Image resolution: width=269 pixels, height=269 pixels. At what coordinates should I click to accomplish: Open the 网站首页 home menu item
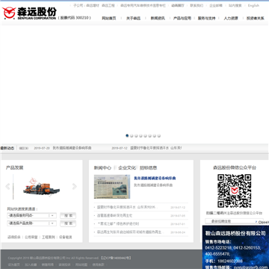[109, 18]
